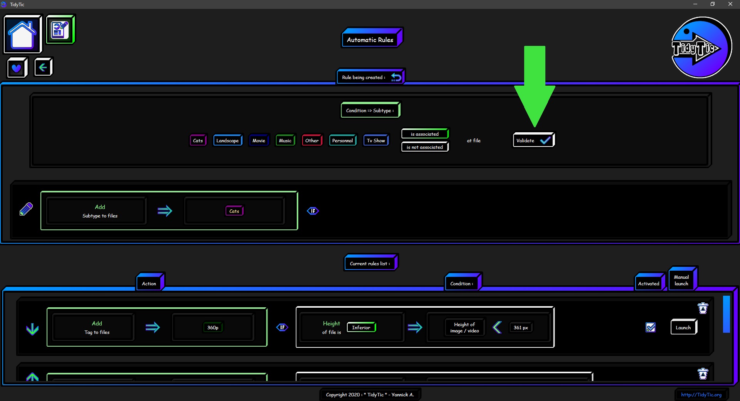Screen dimensions: 740x401
Task: Click the Action column header
Action: pos(150,282)
